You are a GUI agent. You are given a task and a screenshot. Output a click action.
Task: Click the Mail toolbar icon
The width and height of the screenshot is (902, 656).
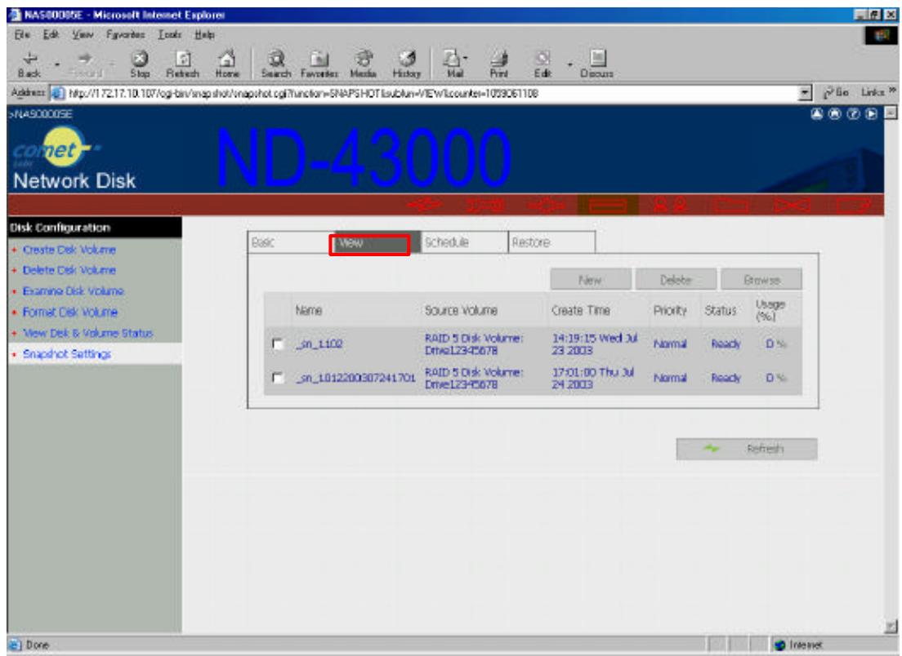452,64
